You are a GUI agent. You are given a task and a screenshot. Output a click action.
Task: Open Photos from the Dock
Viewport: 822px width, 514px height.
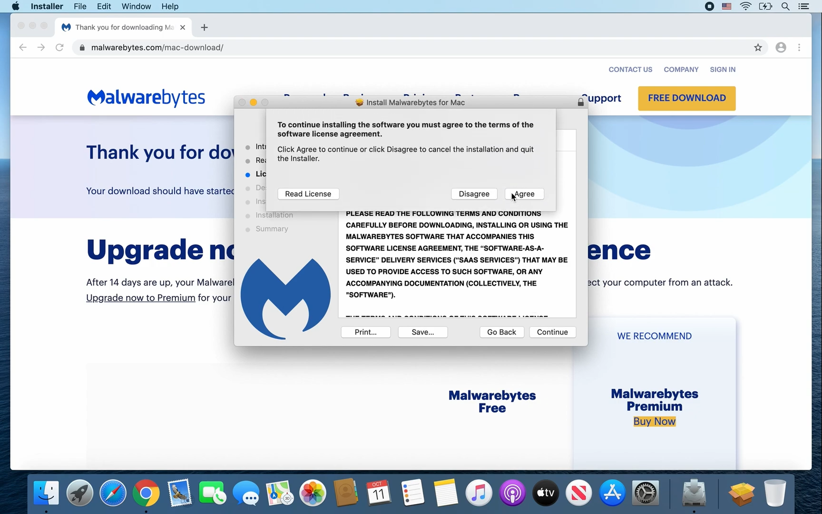pos(313,493)
